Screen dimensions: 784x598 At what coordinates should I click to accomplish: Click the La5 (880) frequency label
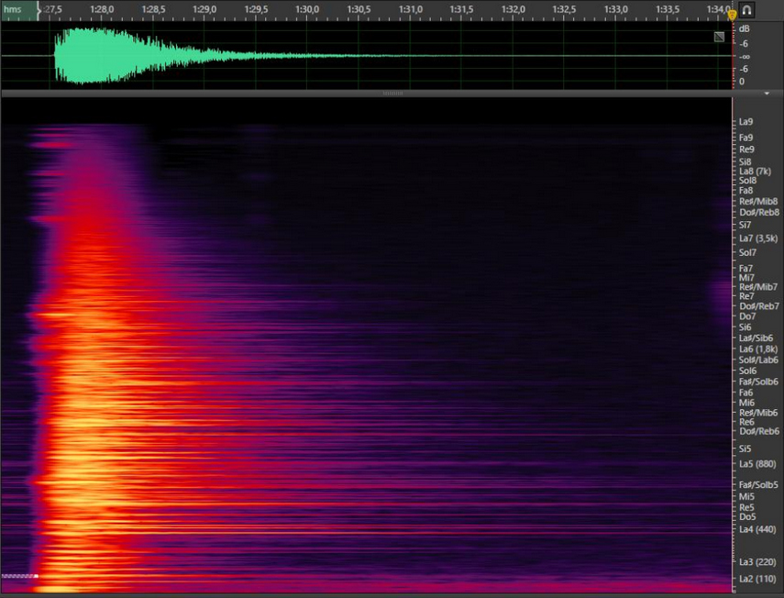(x=757, y=464)
